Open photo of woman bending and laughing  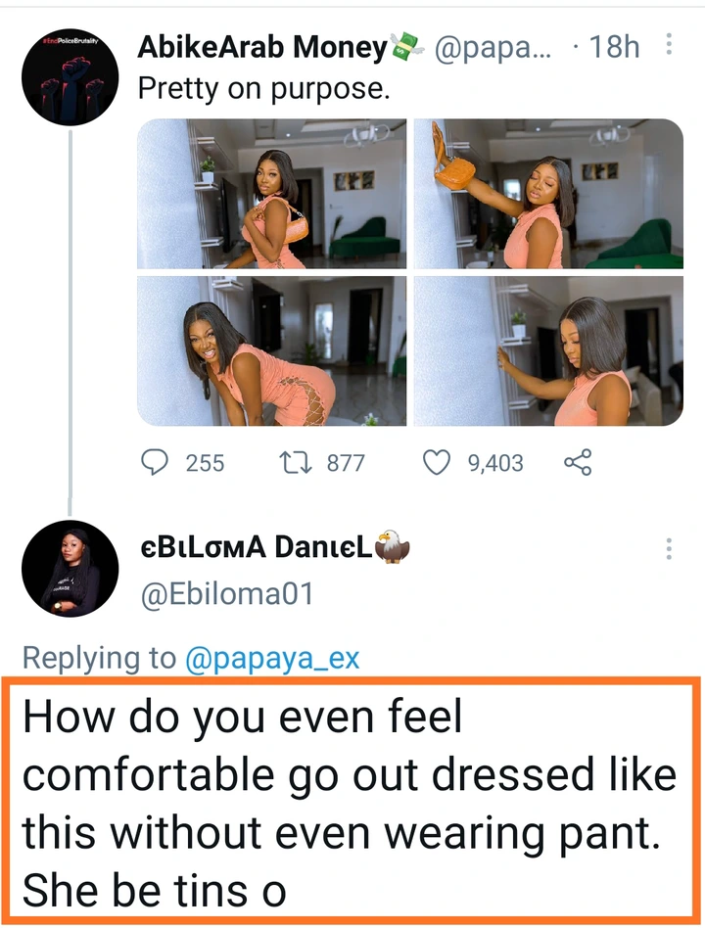(x=272, y=350)
